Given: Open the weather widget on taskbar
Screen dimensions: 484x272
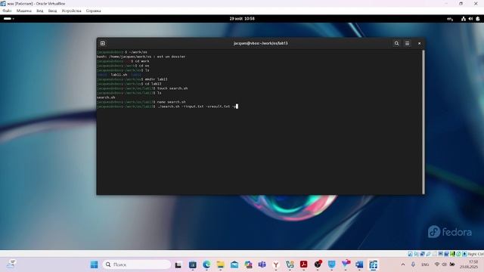Looking at the screenshot, I should 11,264.
